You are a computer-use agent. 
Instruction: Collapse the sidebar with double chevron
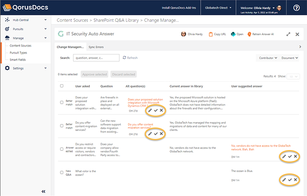[43, 191]
